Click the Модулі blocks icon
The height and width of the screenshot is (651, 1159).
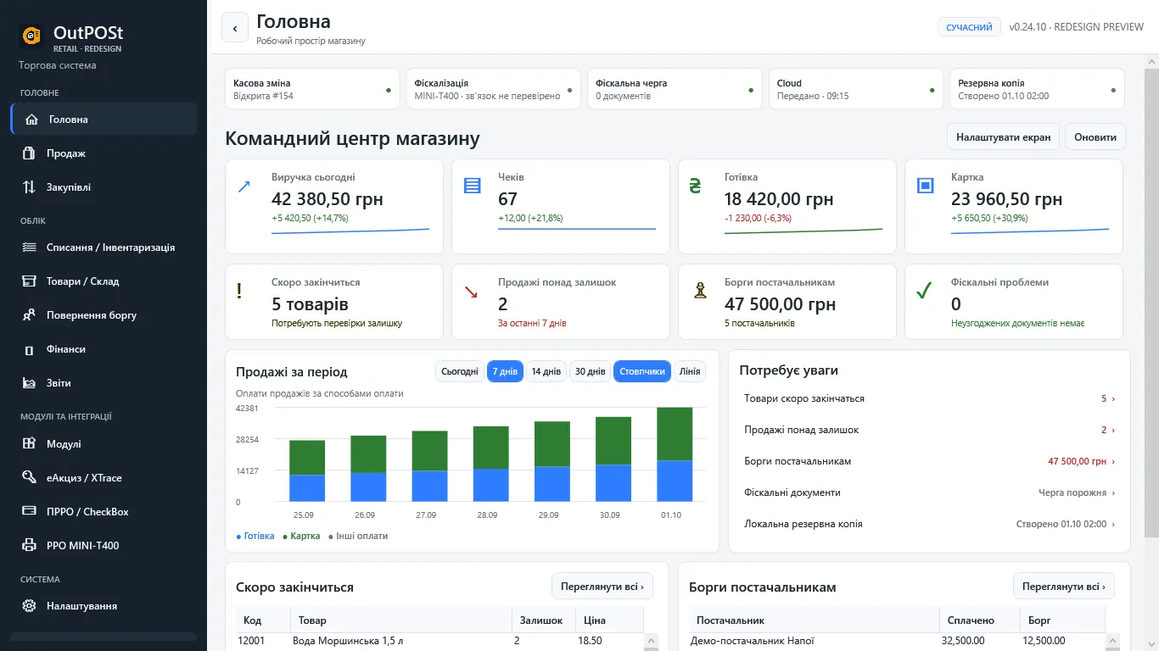pyautogui.click(x=30, y=443)
